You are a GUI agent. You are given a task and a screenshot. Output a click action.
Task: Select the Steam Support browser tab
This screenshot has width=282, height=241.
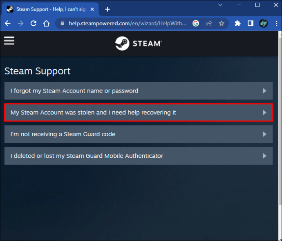pyautogui.click(x=49, y=9)
